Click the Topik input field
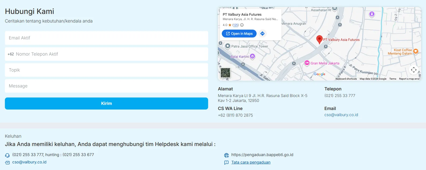The width and height of the screenshot is (426, 170). click(106, 70)
